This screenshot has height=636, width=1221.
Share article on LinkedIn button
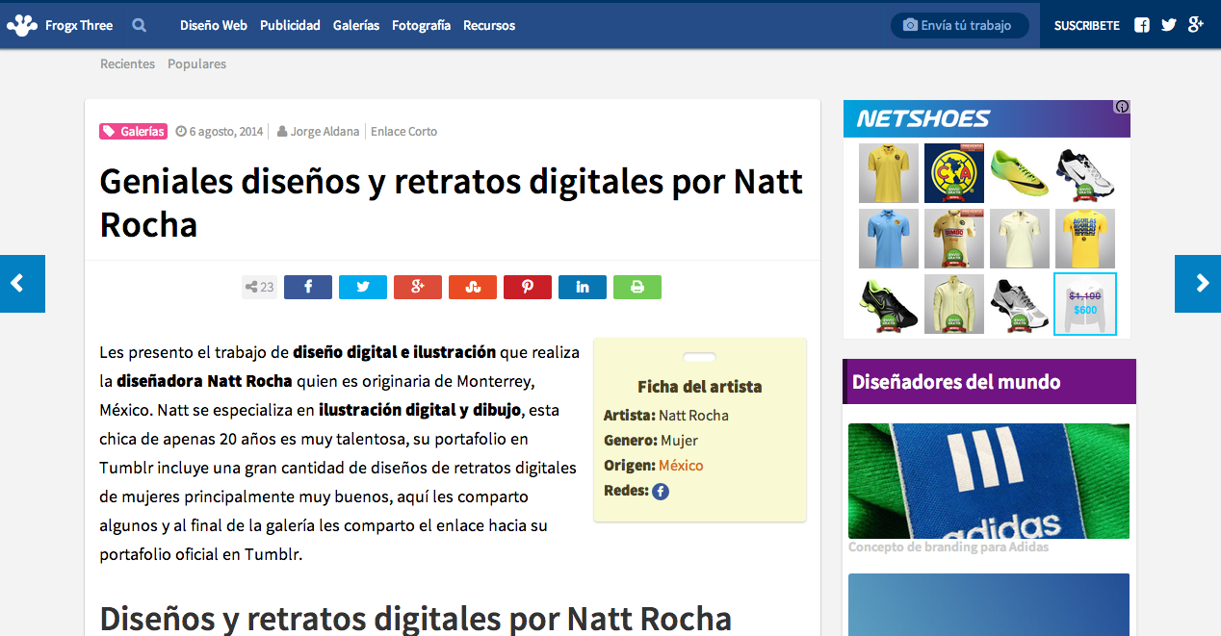583,287
